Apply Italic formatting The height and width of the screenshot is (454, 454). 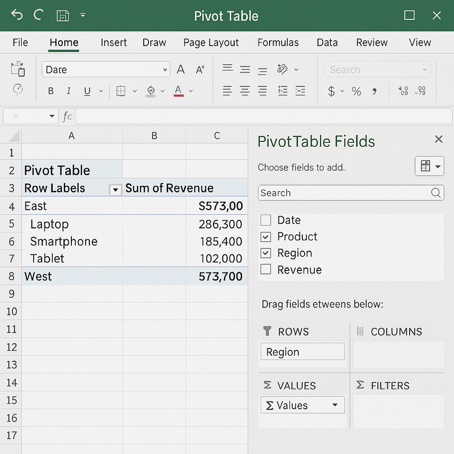(x=69, y=91)
